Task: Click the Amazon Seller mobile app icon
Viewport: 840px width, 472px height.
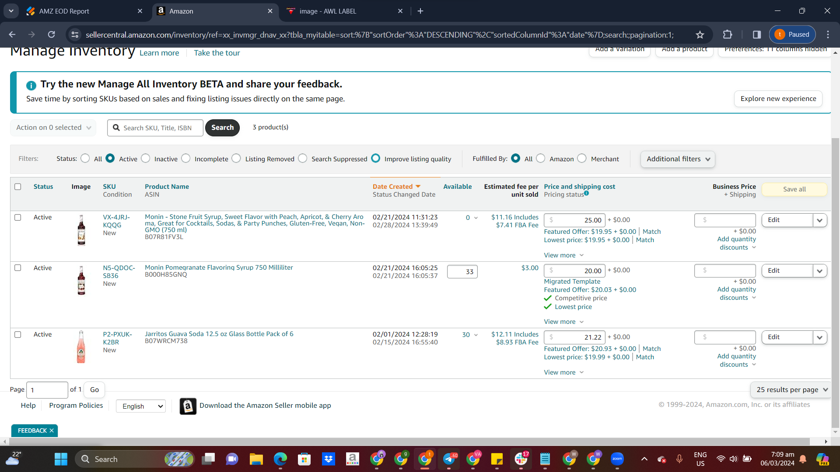Action: click(188, 406)
